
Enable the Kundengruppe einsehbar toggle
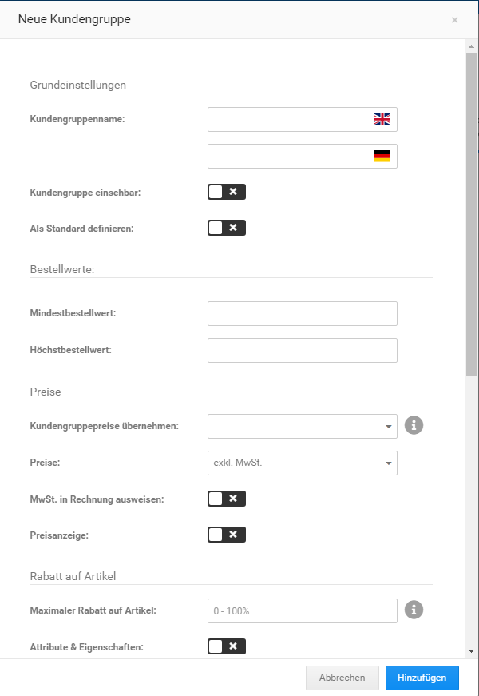click(226, 191)
